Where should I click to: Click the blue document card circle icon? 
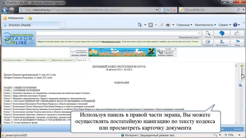coord(240,85)
